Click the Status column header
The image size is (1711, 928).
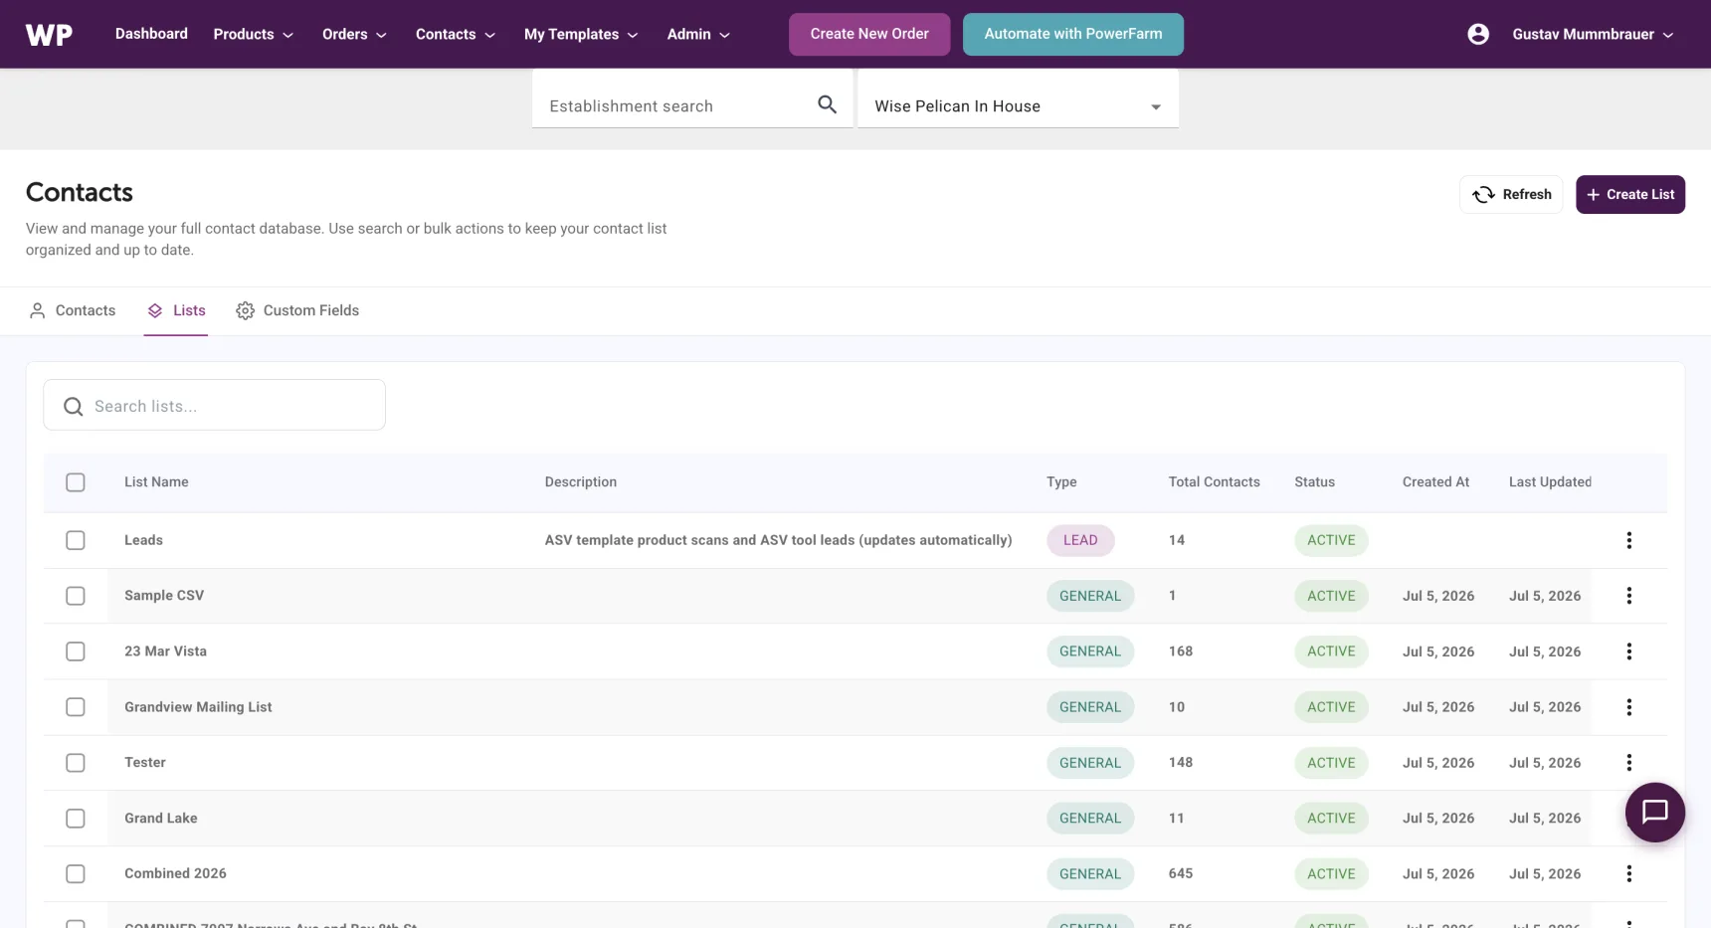point(1314,481)
